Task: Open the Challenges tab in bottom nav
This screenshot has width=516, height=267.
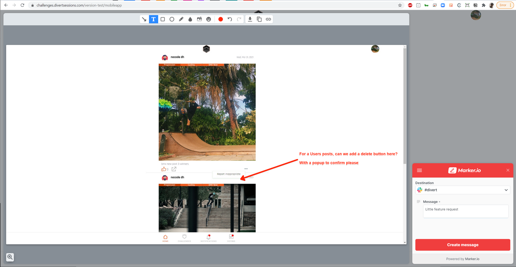Action: (x=184, y=238)
